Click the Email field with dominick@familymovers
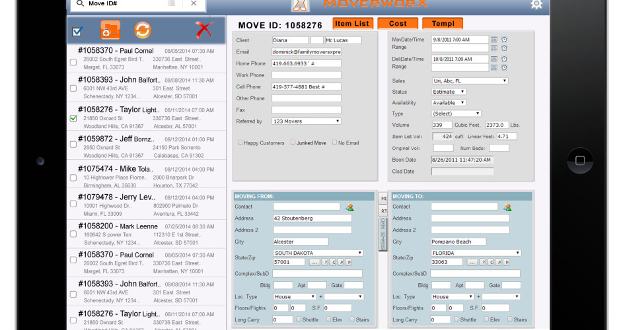The image size is (621, 330). (x=306, y=52)
